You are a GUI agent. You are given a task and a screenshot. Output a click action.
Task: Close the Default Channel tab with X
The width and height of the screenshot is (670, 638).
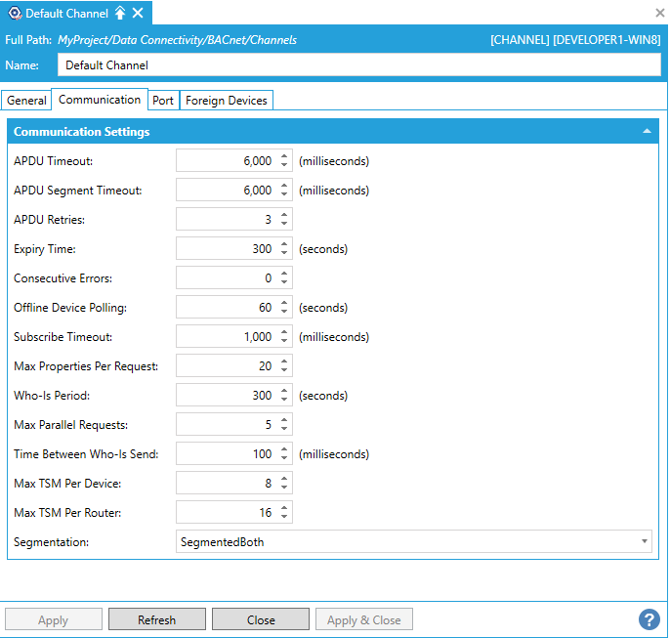(138, 13)
